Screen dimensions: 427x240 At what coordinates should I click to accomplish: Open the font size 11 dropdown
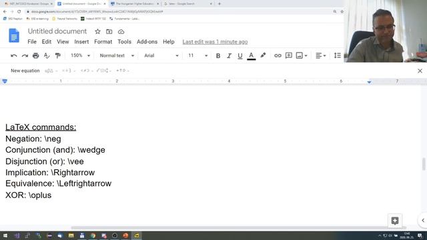(197, 55)
